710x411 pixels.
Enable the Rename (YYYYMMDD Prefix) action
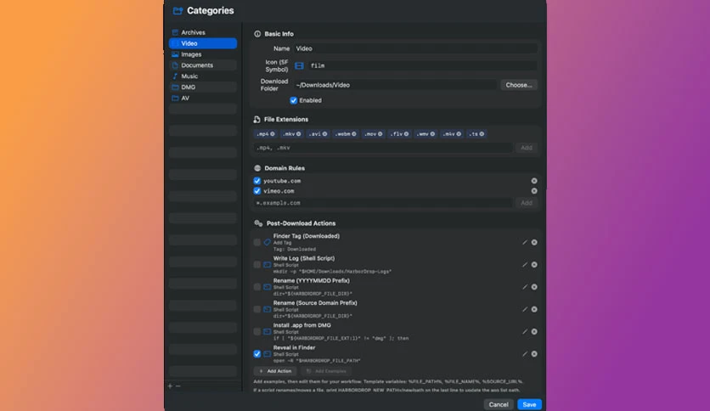tap(257, 287)
